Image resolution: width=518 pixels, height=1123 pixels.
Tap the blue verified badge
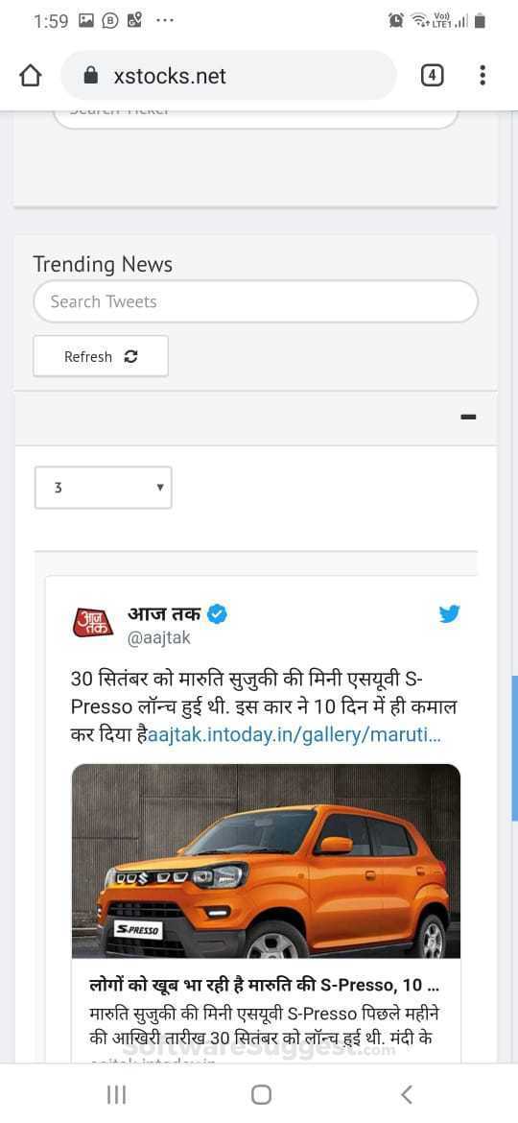coord(217,613)
